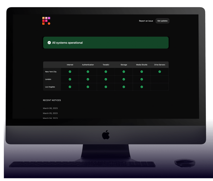Open the March 05, 2023 notice
The image size is (213, 181).
(x=50, y=113)
